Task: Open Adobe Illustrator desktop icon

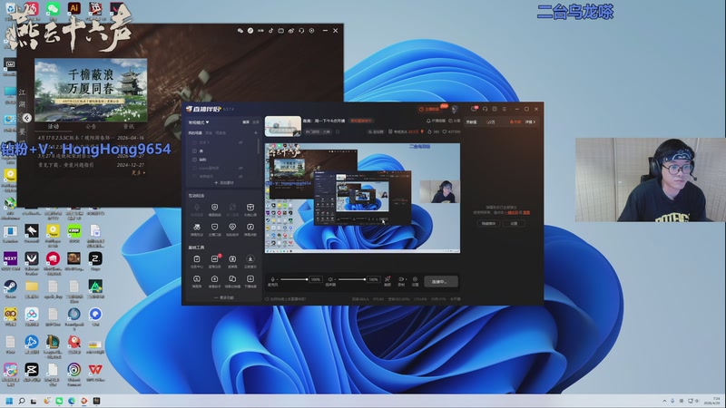Action: (x=74, y=8)
